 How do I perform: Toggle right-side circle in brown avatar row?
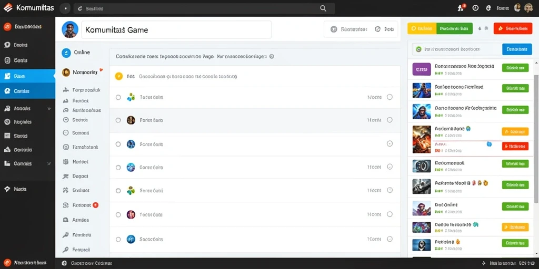pos(390,120)
